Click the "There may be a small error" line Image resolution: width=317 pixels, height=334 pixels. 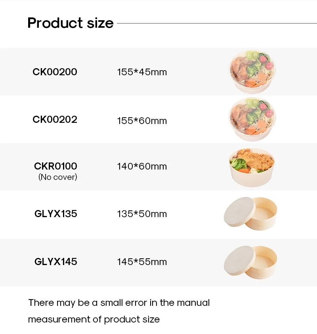tap(119, 303)
